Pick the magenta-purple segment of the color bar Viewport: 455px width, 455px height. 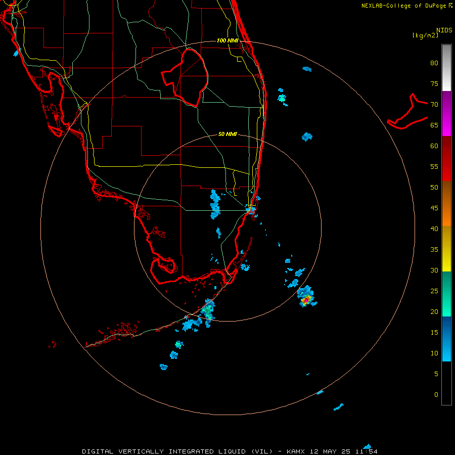[446, 113]
